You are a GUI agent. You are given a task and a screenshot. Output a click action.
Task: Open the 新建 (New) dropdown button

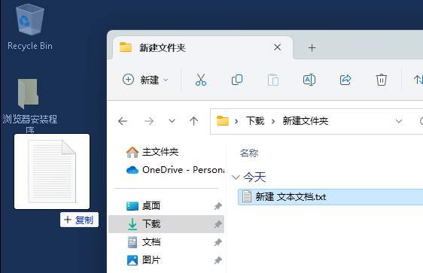[x=145, y=80]
